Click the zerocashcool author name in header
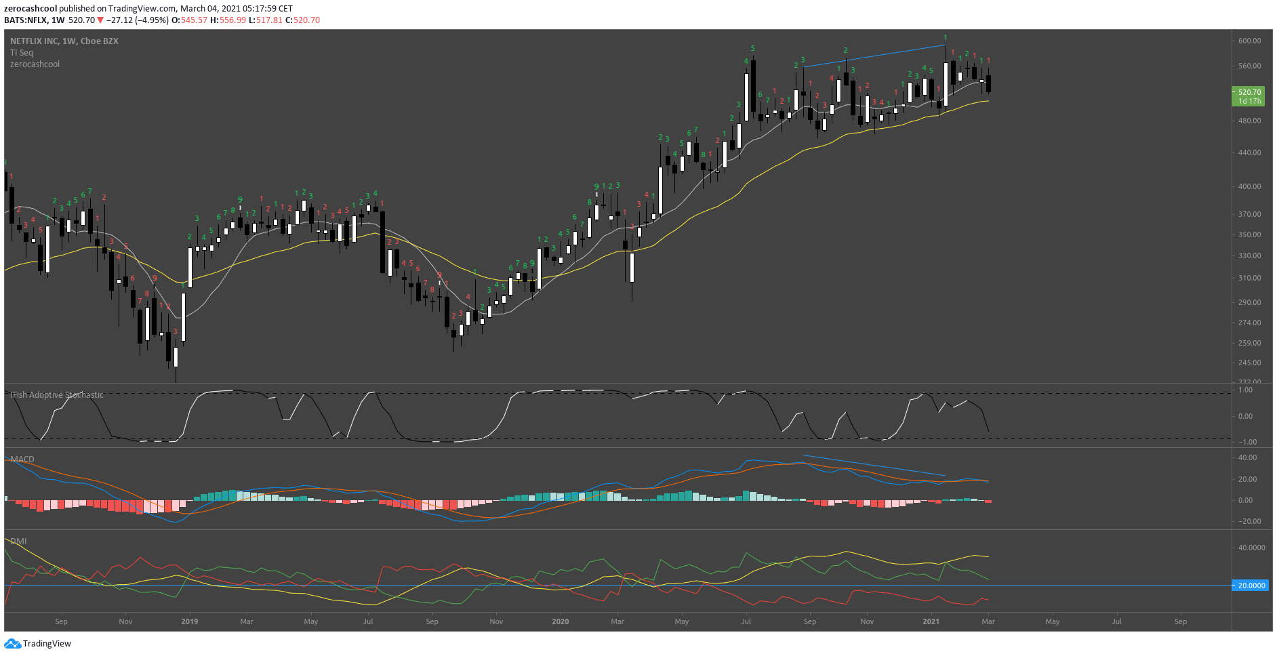1277x656 pixels. pyautogui.click(x=31, y=9)
